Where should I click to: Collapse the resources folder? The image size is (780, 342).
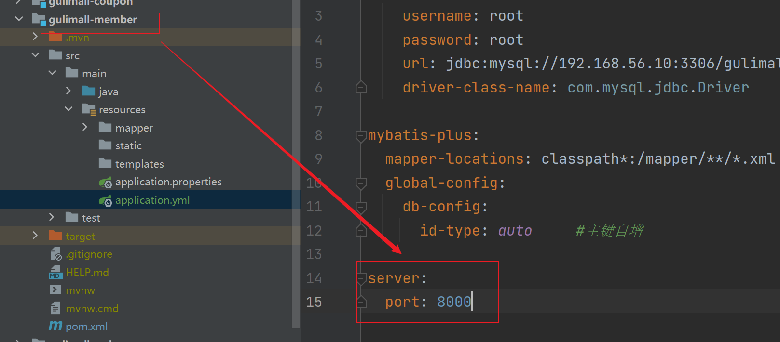[x=68, y=109]
